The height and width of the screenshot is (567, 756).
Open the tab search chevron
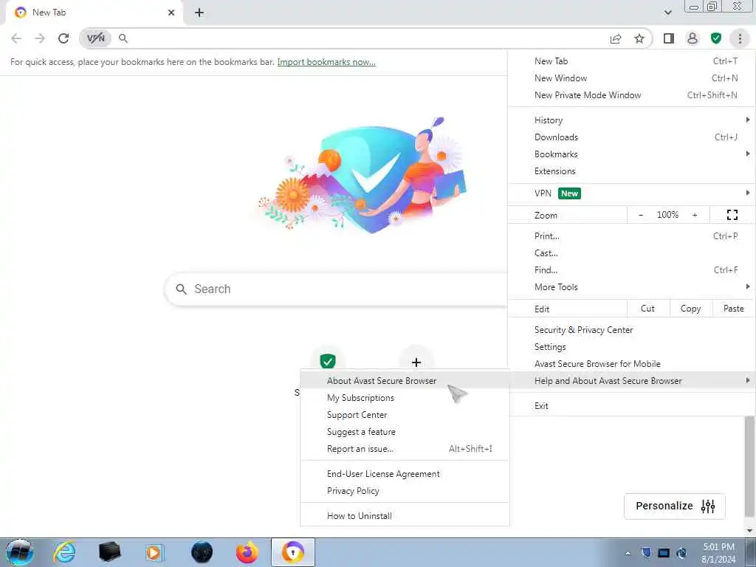point(667,13)
